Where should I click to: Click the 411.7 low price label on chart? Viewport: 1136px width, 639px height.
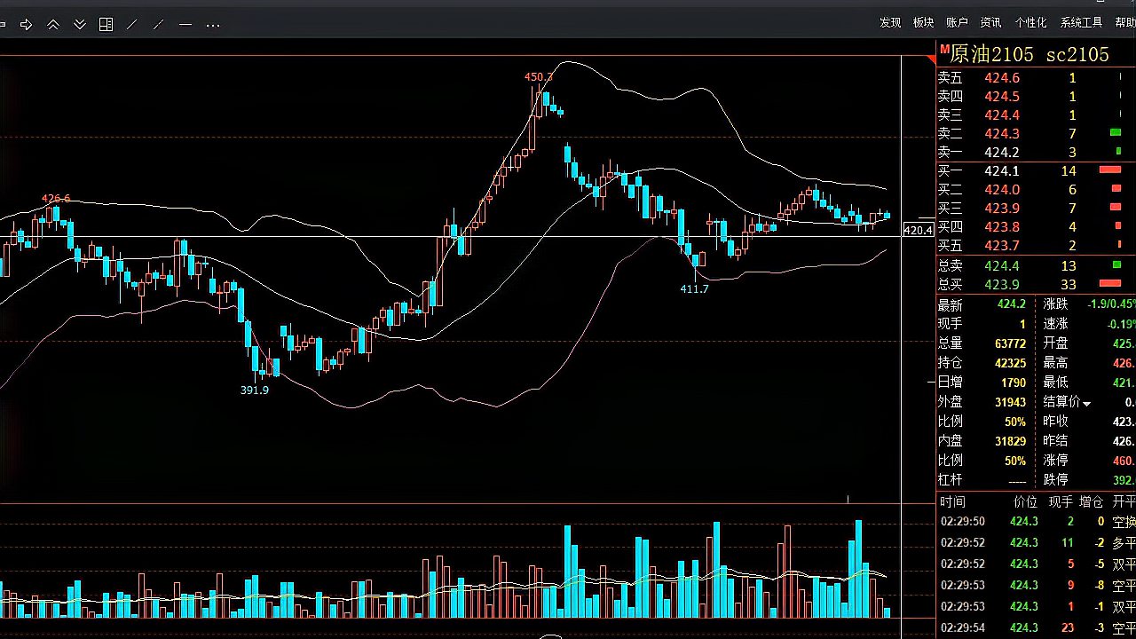point(695,289)
